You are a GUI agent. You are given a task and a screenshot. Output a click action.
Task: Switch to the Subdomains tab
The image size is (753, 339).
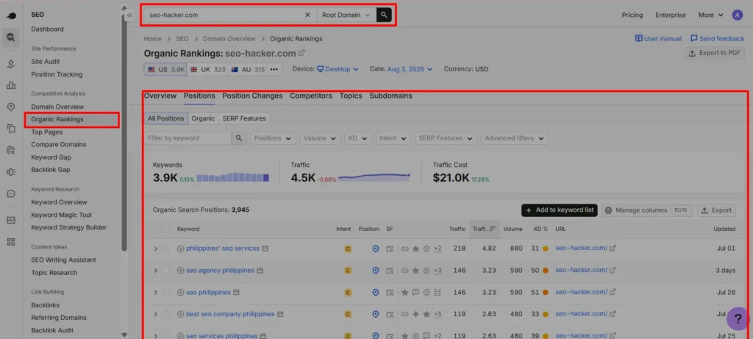tap(390, 96)
